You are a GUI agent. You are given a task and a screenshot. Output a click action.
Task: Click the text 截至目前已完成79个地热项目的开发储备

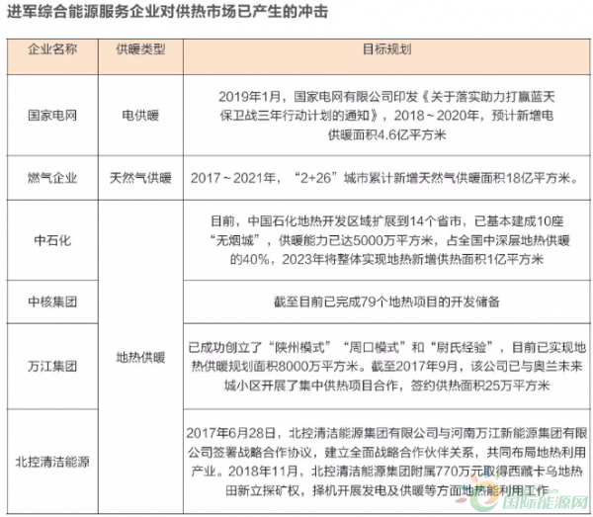[386, 302]
